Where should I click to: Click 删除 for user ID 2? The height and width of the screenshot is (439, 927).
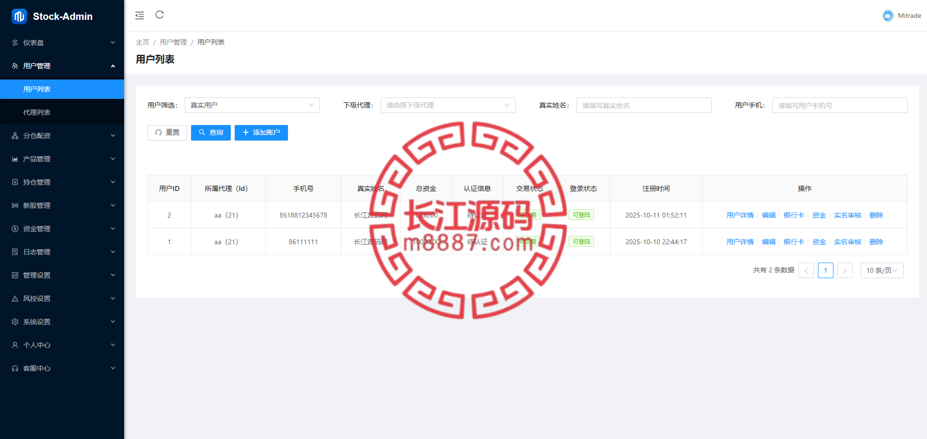click(876, 215)
